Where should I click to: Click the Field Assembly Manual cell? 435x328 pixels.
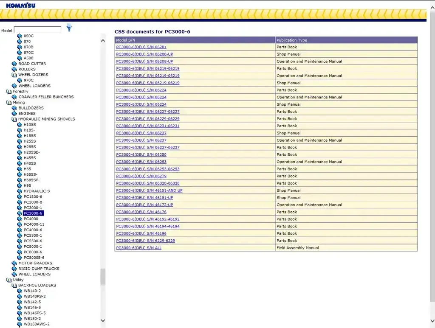(x=346, y=248)
